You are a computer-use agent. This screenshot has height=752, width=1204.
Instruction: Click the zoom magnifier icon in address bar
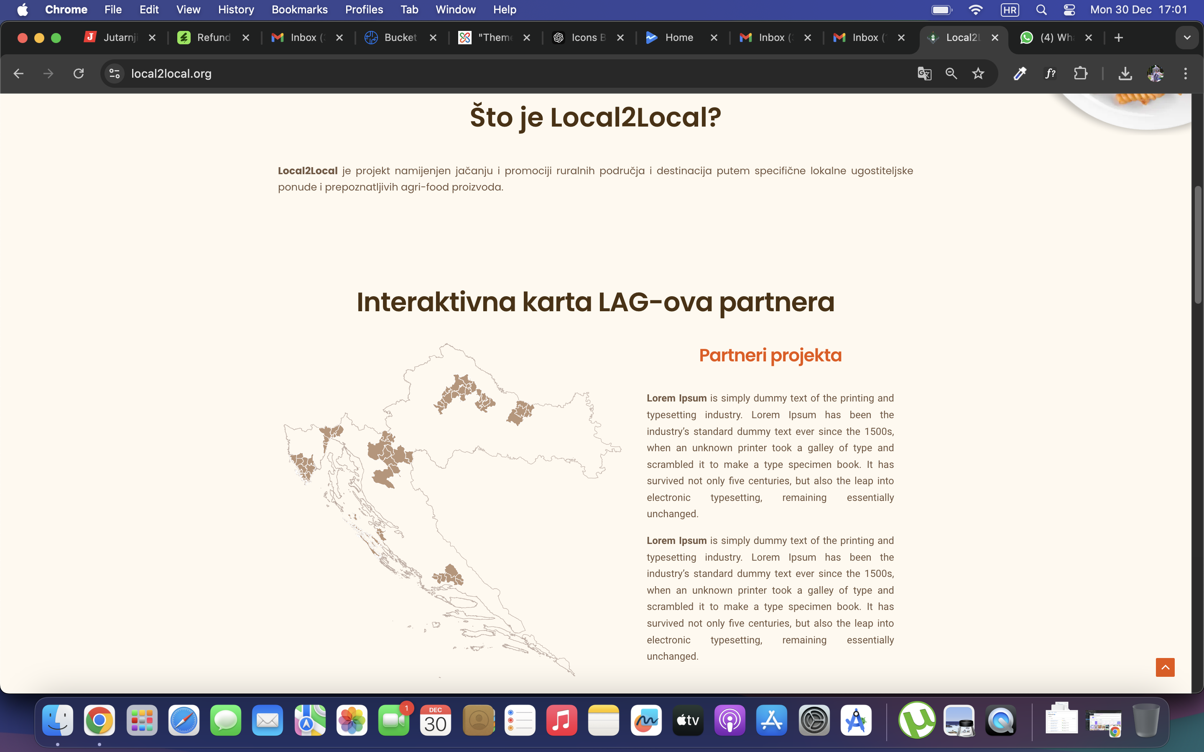tap(951, 74)
